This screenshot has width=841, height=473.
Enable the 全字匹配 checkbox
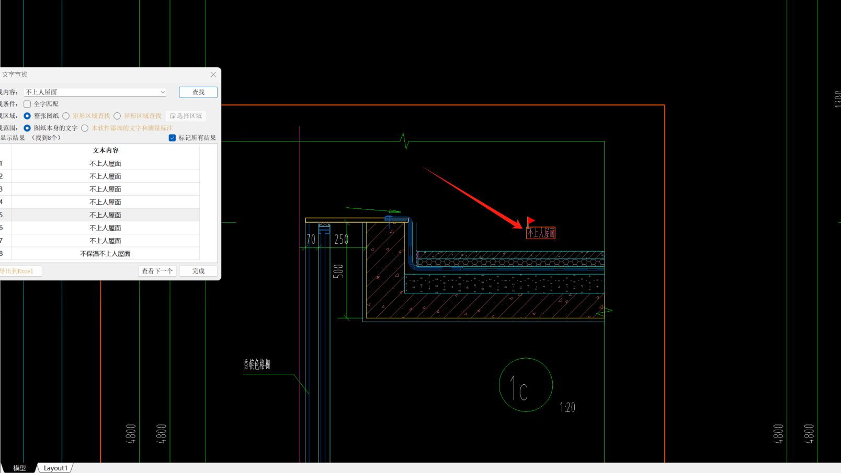(27, 104)
